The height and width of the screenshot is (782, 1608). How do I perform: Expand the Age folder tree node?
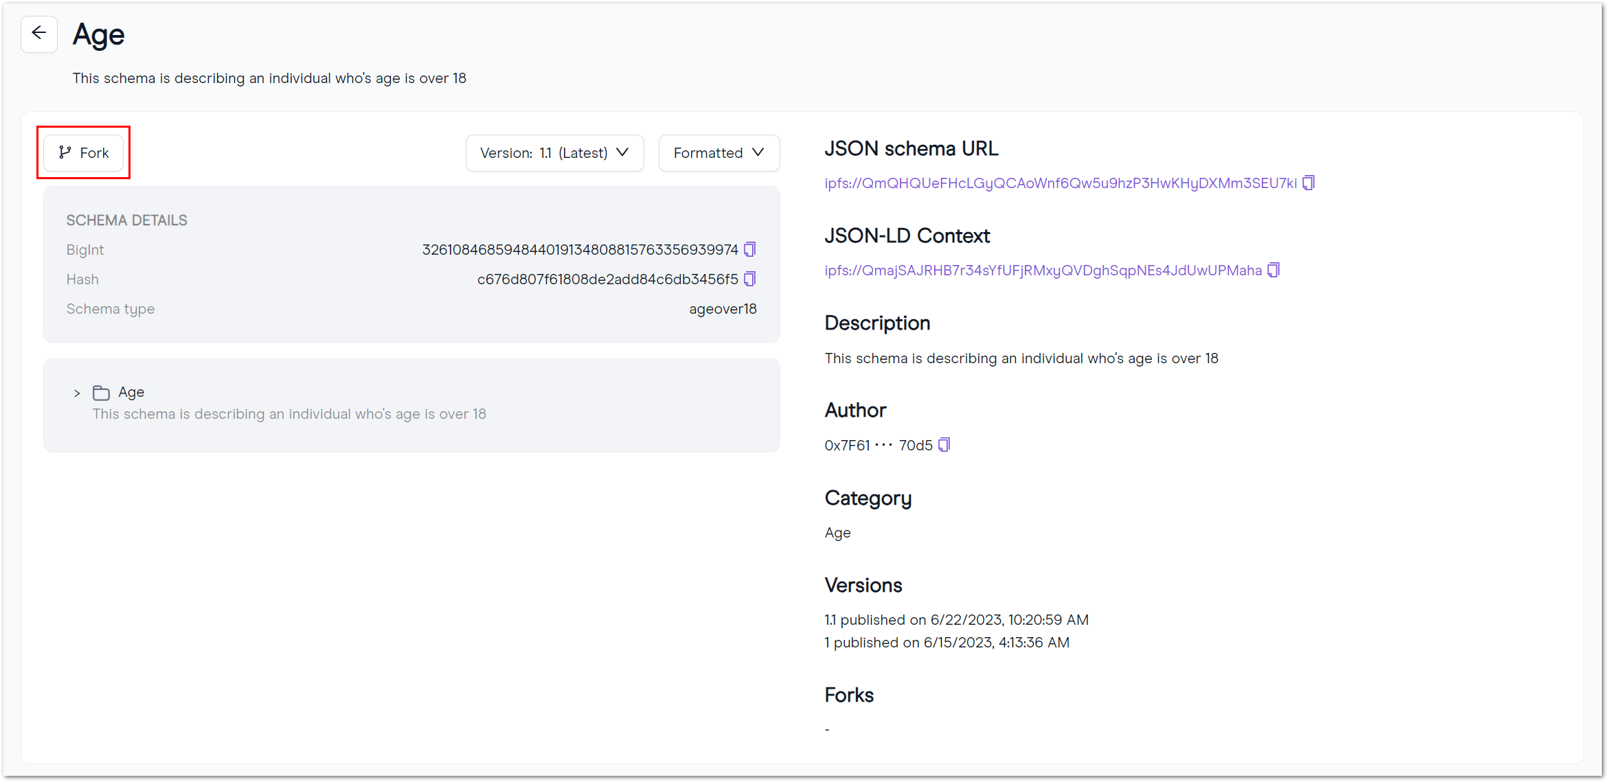pyautogui.click(x=77, y=393)
